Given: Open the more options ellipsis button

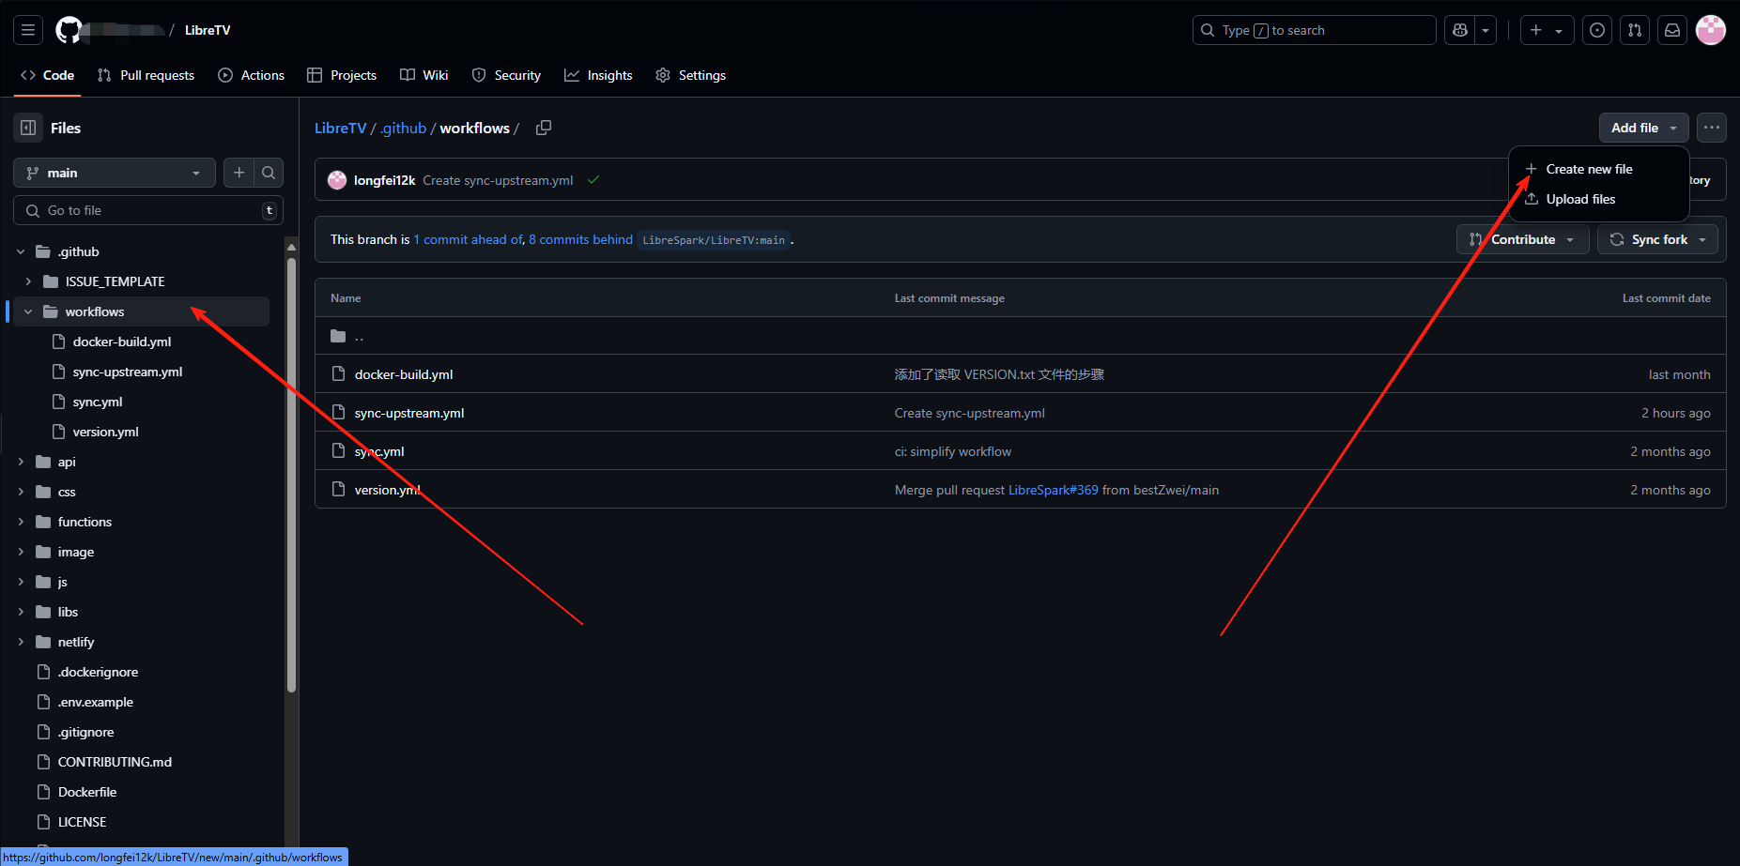Looking at the screenshot, I should (1712, 128).
